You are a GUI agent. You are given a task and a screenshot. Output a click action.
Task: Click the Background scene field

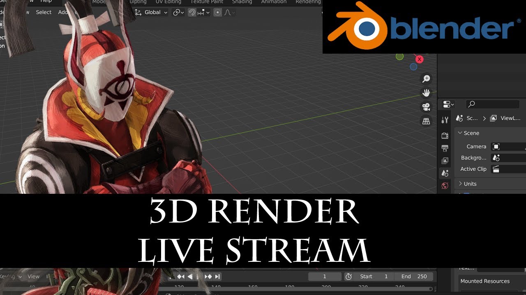508,158
